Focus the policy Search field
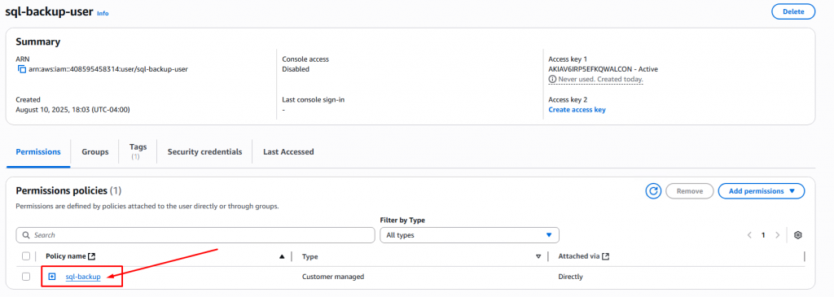 (195, 235)
